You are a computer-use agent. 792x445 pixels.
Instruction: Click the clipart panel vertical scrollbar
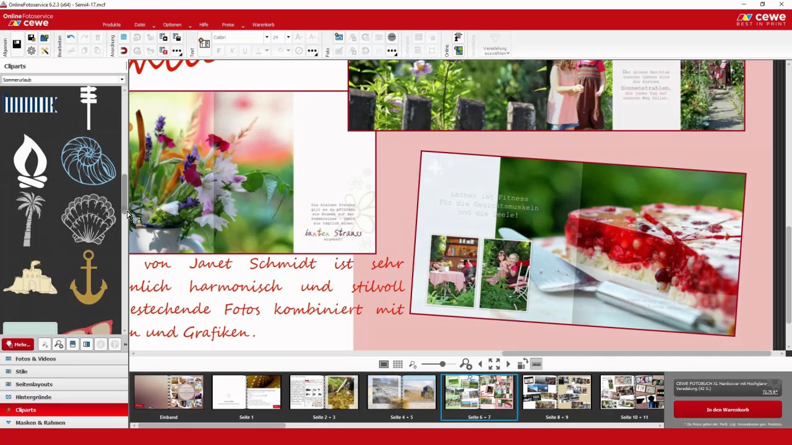124,192
